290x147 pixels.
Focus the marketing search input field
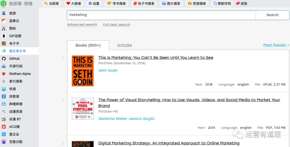click(x=161, y=15)
